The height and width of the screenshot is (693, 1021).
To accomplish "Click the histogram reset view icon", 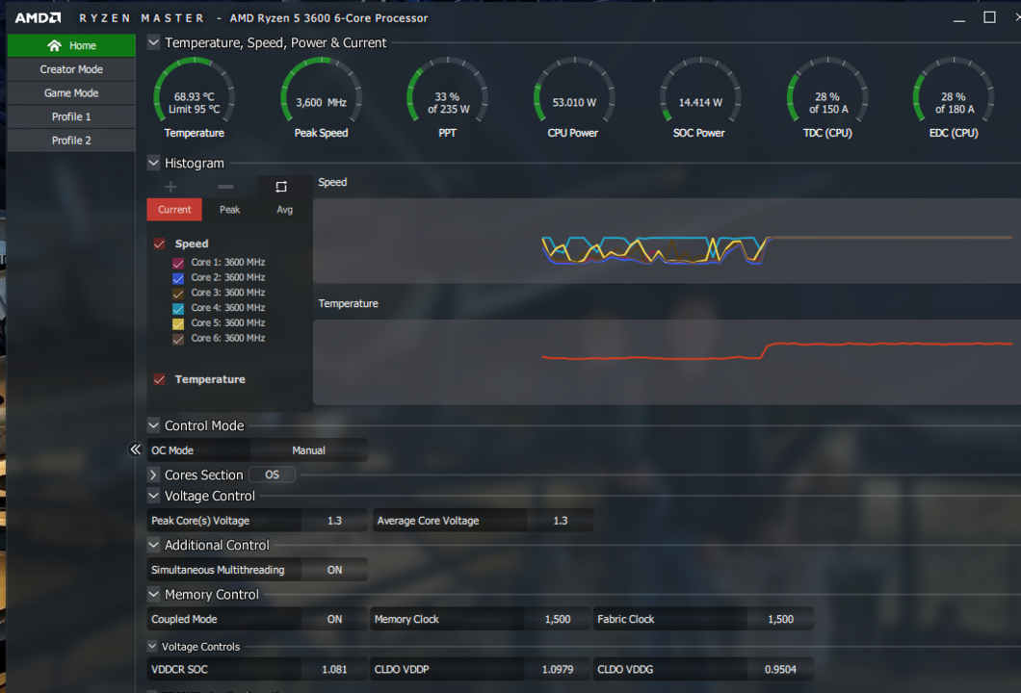I will [281, 187].
